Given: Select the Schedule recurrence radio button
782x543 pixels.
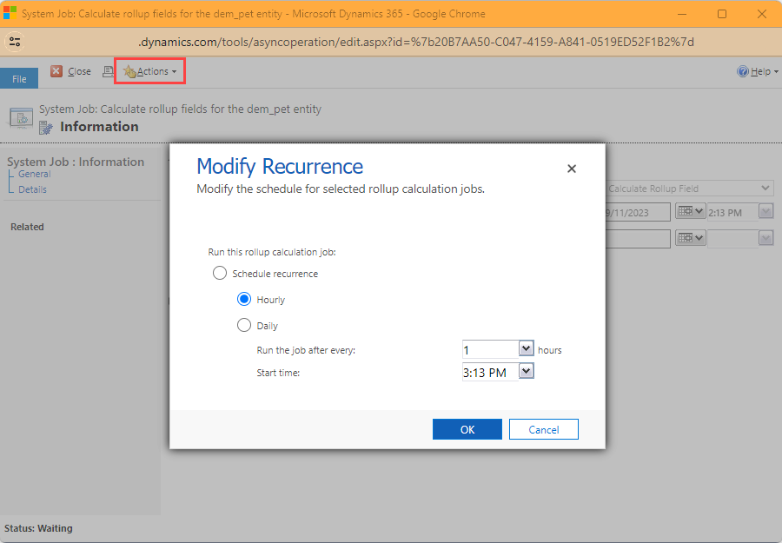Looking at the screenshot, I should (x=220, y=274).
